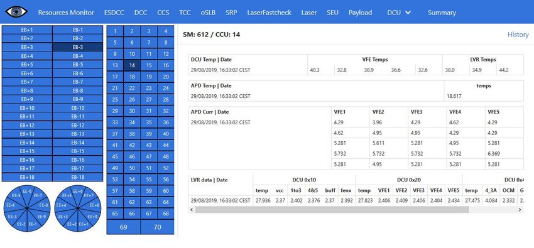Choose supermodule EB+3
This screenshot has width=534, height=248.
coord(27,47)
